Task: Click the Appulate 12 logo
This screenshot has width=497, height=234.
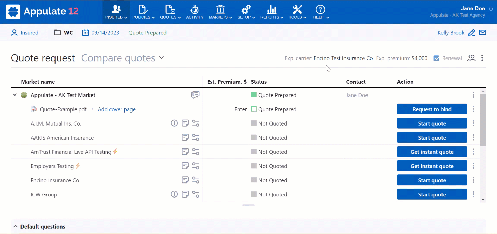Action: [43, 12]
